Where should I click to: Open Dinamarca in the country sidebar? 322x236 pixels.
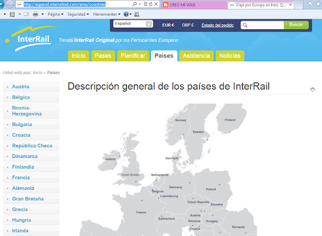pyautogui.click(x=31, y=156)
